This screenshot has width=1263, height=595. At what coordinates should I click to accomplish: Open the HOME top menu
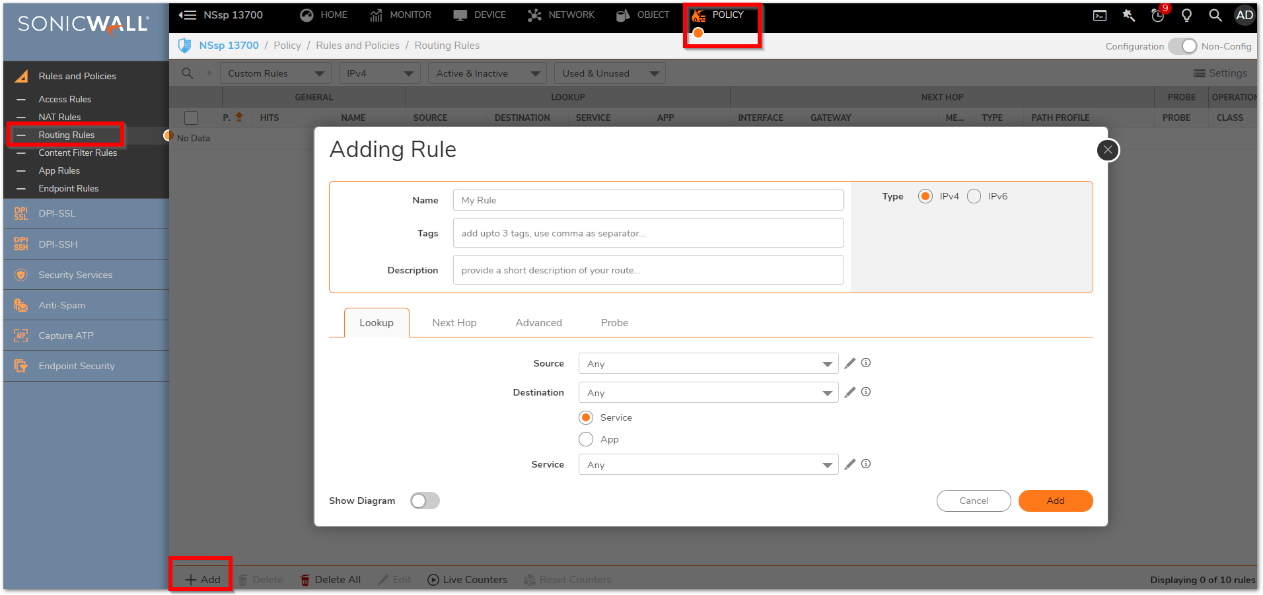(324, 15)
